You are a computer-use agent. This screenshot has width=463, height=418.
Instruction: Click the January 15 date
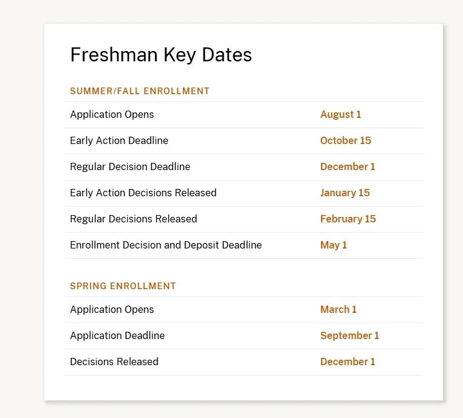(x=345, y=193)
